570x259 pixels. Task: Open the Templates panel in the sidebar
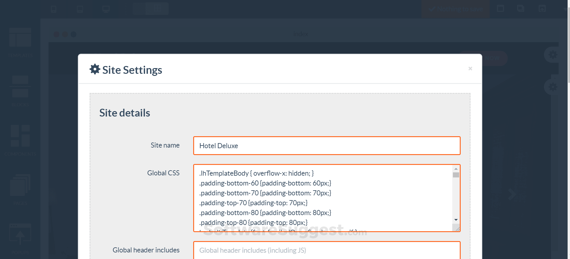[x=20, y=42]
